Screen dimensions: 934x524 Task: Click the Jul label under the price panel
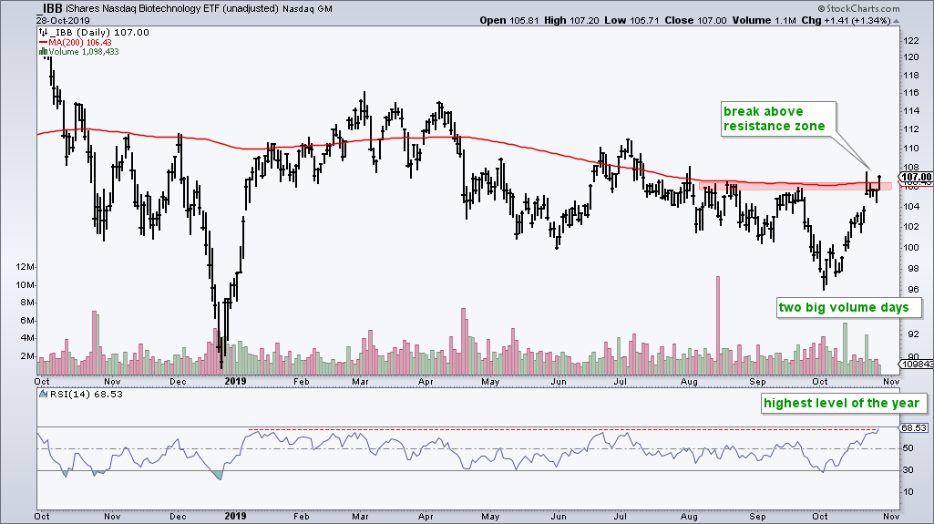pos(621,382)
